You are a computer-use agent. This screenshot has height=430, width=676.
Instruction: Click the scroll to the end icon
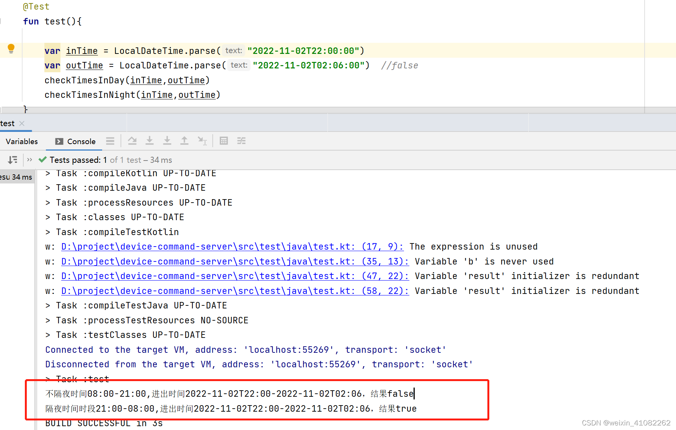point(167,141)
